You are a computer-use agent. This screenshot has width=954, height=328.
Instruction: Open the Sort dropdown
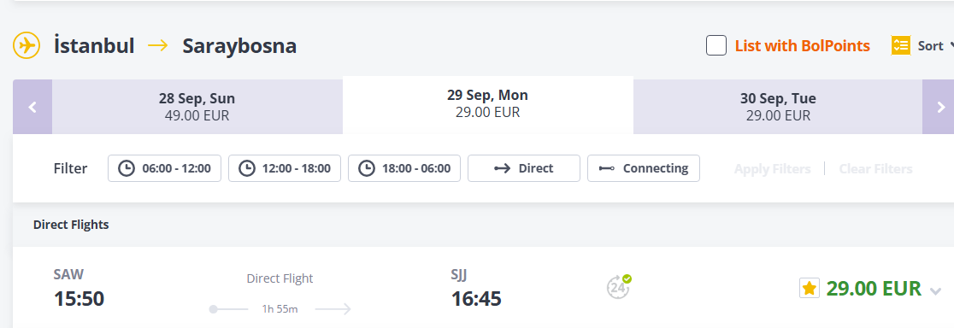(933, 45)
